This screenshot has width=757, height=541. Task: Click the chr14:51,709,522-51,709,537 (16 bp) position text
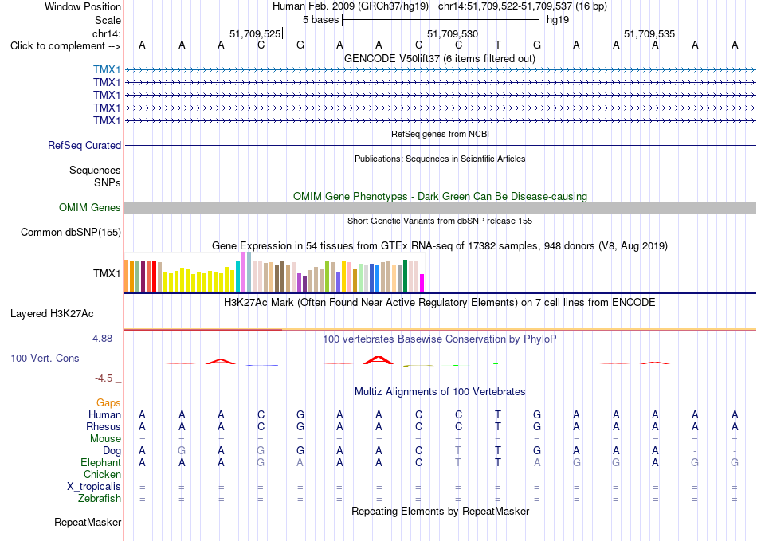523,6
